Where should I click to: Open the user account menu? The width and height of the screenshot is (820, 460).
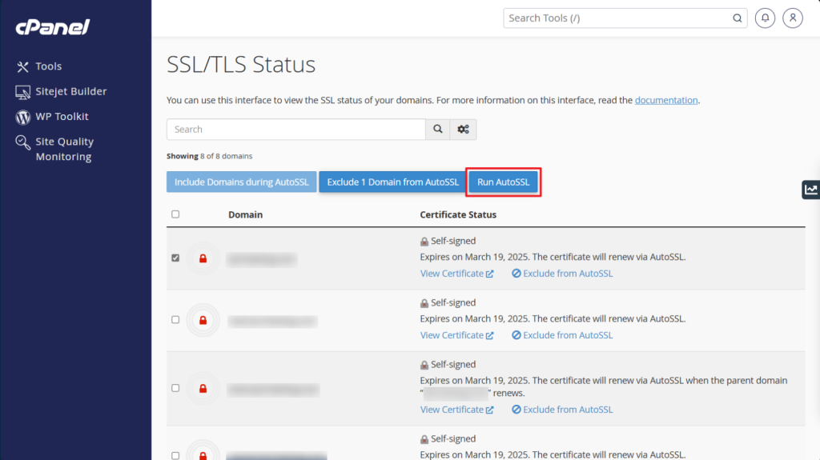point(793,18)
